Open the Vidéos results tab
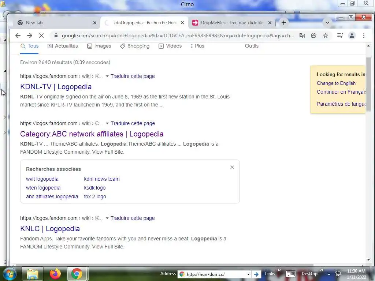The height and width of the screenshot is (281, 375). (170, 46)
